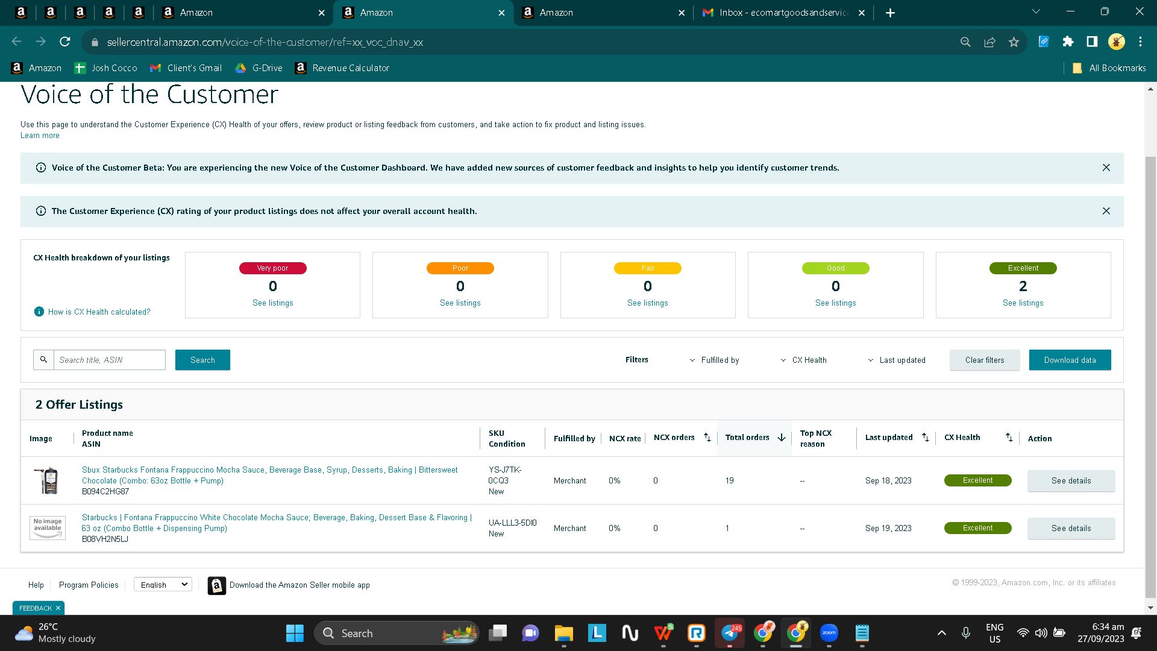Open weather widget on taskbar
The height and width of the screenshot is (651, 1157).
(55, 633)
